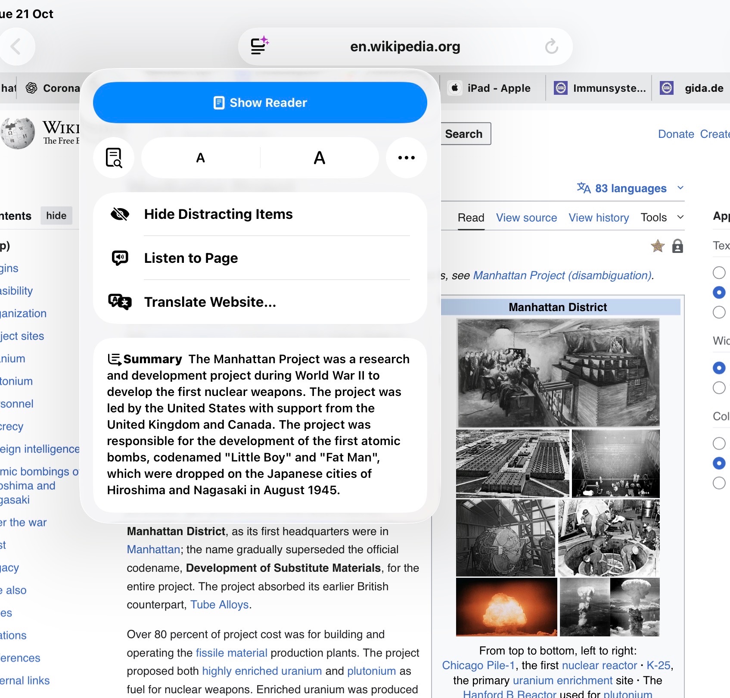Select the Read tab on Wikipedia
The image size is (730, 698).
(471, 218)
